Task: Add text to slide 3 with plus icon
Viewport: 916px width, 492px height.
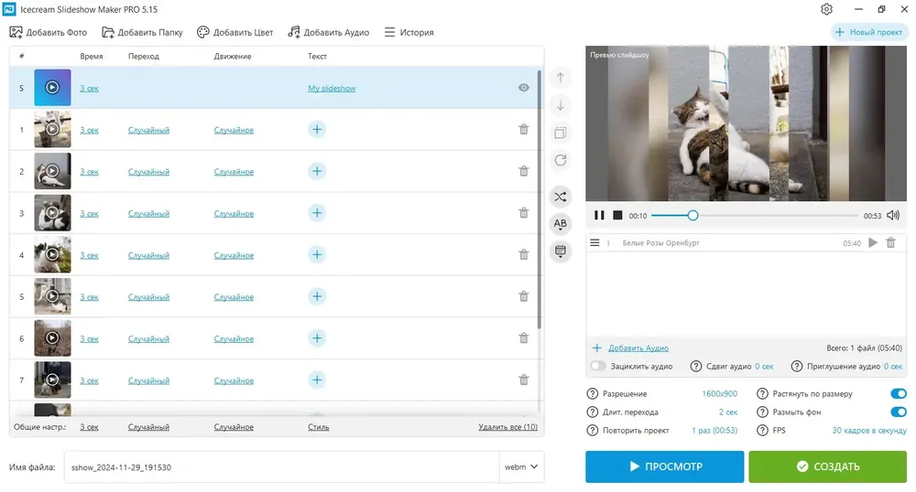Action: (x=317, y=213)
